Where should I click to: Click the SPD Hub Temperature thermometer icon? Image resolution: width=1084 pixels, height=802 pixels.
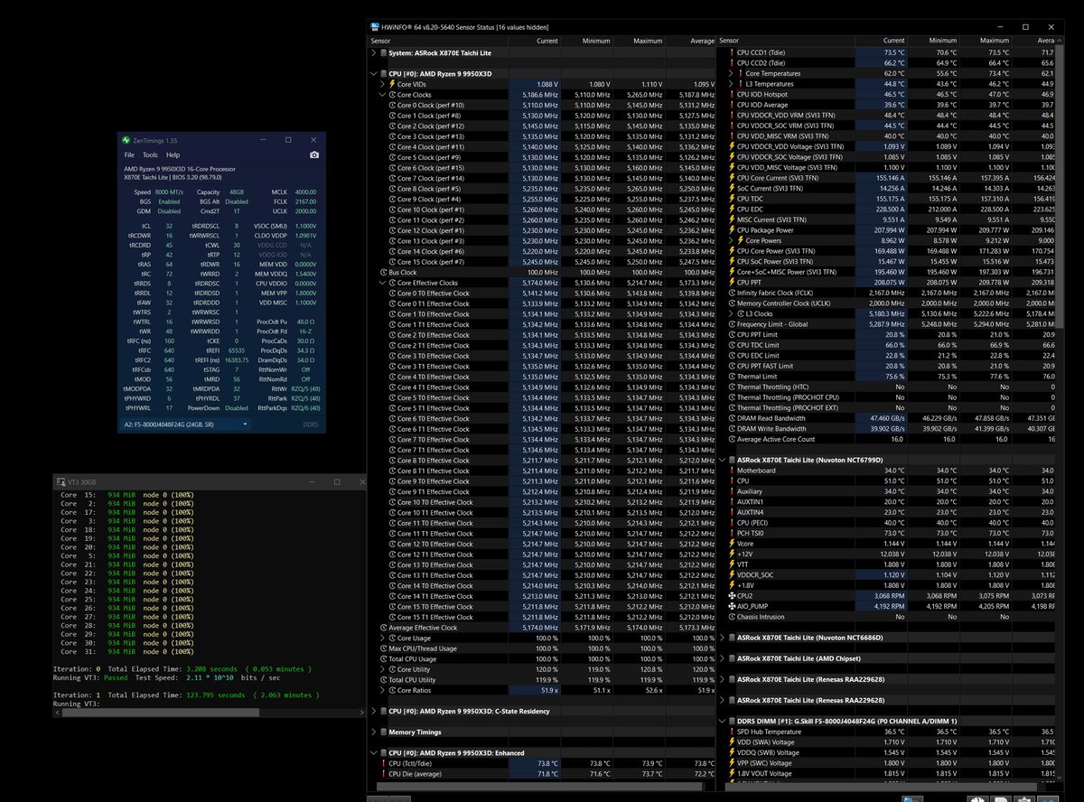(730, 732)
